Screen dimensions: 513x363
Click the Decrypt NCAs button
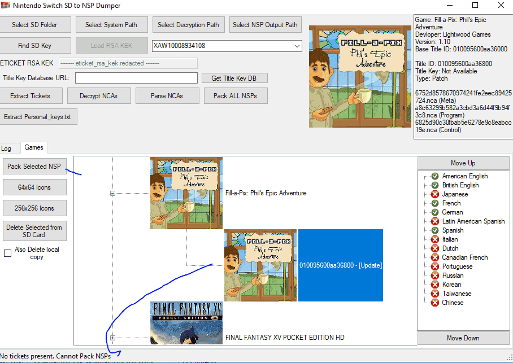(99, 96)
